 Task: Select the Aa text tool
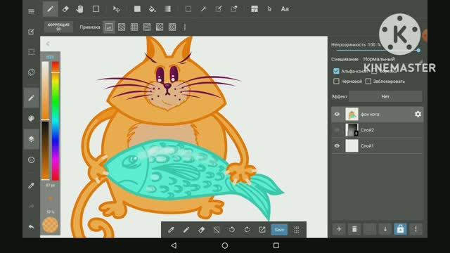285,9
